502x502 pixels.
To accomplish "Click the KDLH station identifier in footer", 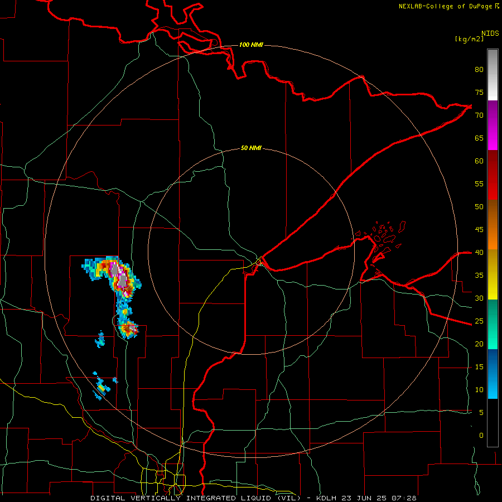I will [x=326, y=498].
